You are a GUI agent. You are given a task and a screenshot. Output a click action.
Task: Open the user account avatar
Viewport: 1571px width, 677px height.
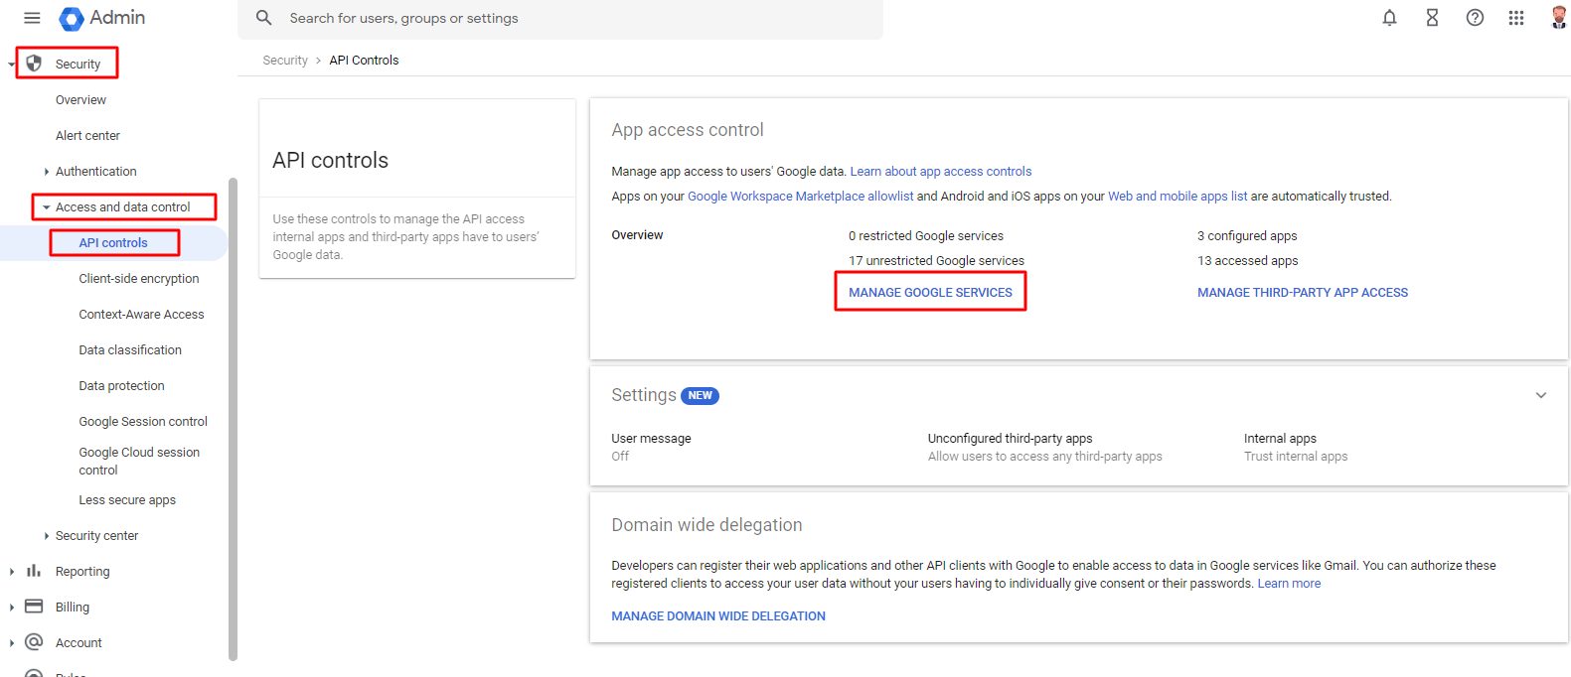click(x=1558, y=17)
